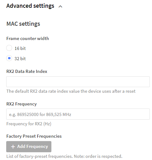Click the RX2 data rate index help text

tap(71, 91)
